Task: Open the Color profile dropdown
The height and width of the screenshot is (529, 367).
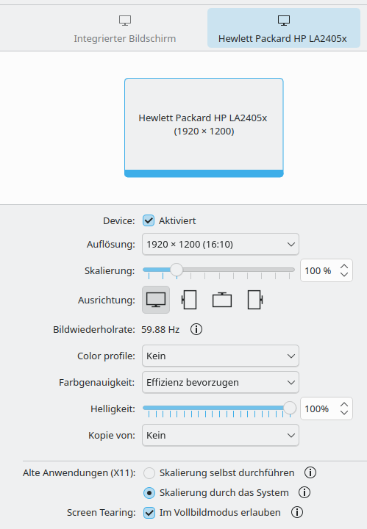Action: click(221, 356)
